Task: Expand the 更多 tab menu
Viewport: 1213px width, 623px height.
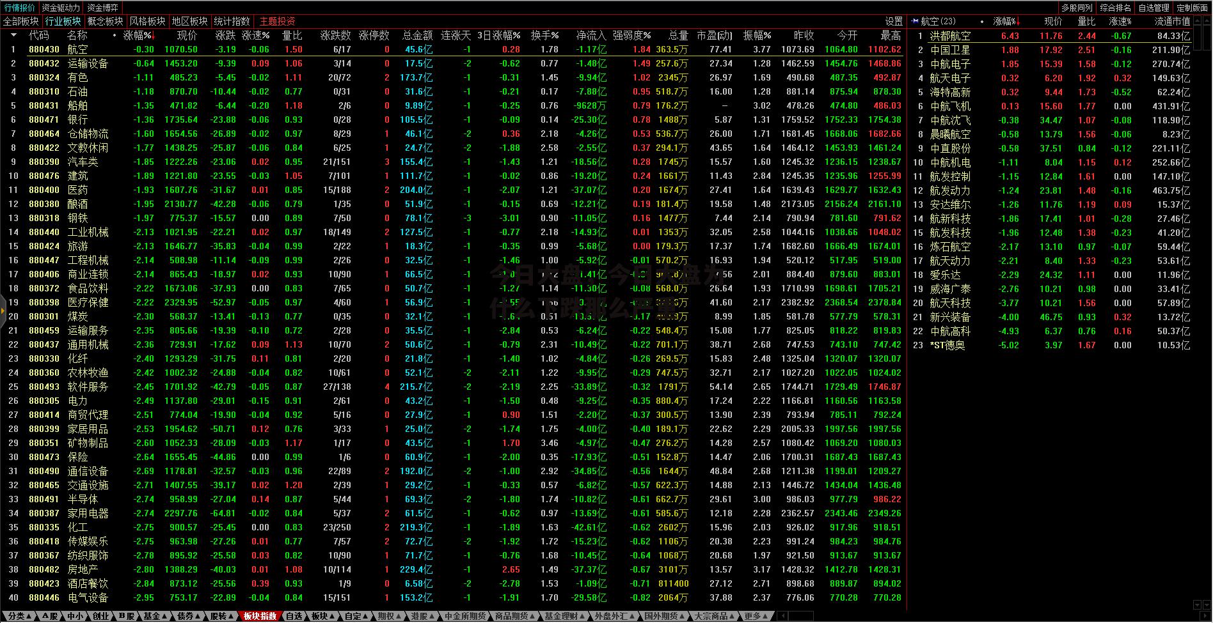Action: [x=756, y=617]
